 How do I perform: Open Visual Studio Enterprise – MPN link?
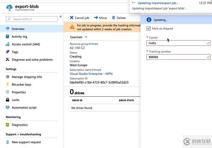tap(91, 74)
